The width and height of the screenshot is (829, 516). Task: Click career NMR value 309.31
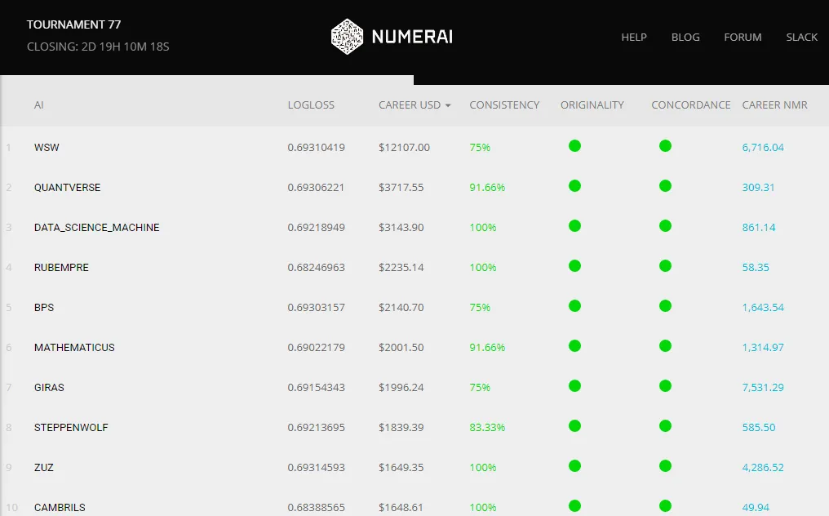pos(758,187)
